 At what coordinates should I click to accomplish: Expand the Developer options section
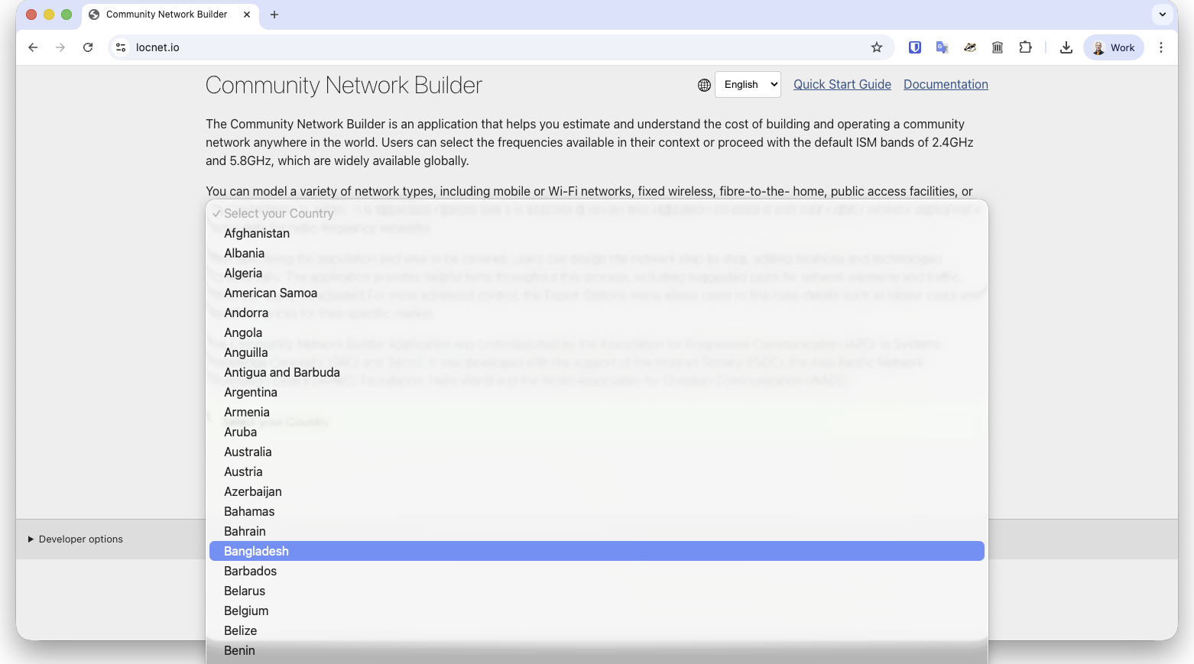[x=75, y=539]
